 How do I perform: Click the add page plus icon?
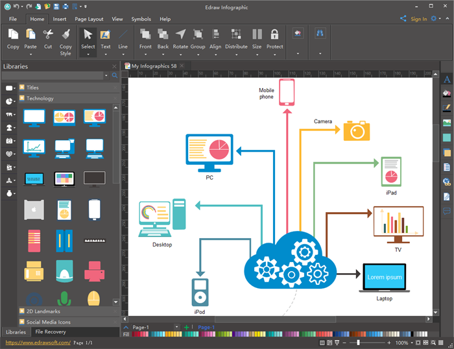click(x=187, y=328)
